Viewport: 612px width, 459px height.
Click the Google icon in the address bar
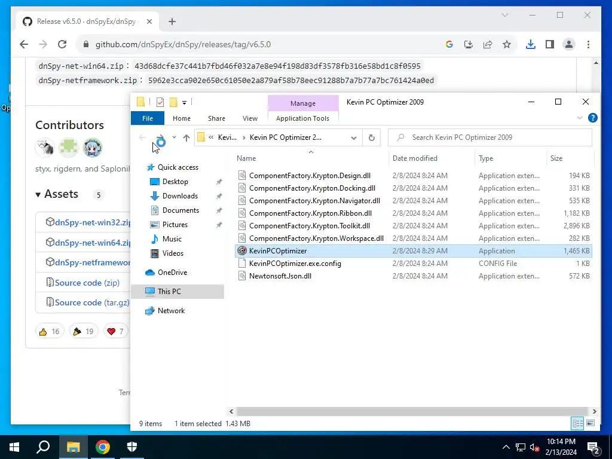[x=449, y=44]
